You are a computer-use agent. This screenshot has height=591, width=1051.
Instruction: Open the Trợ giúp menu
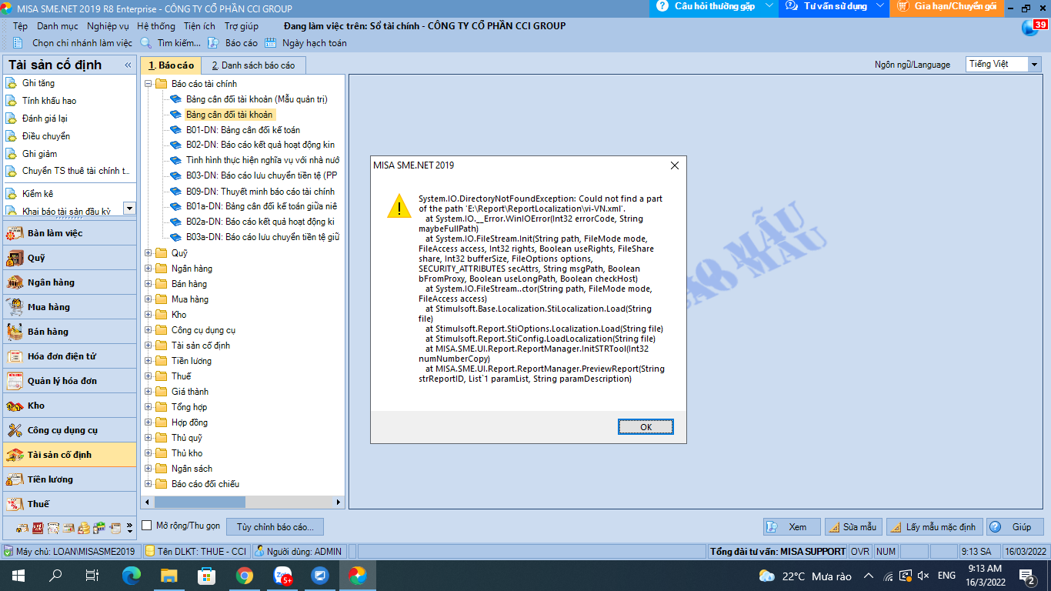pyautogui.click(x=242, y=26)
